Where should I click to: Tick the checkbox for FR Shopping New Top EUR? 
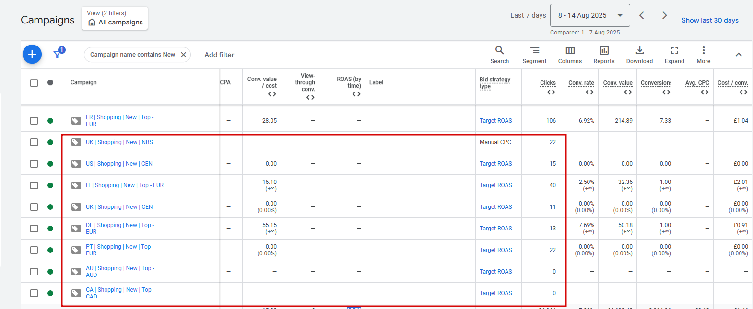[34, 121]
